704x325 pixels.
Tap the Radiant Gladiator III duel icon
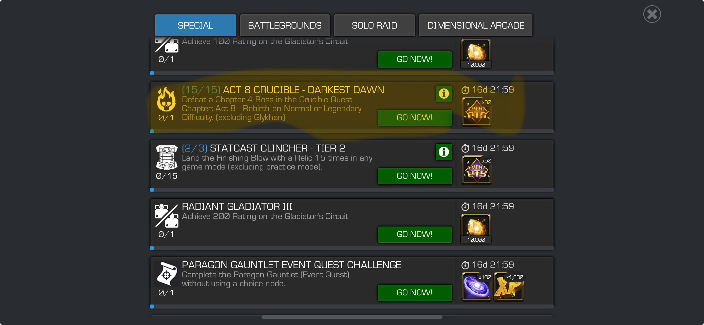(x=166, y=216)
